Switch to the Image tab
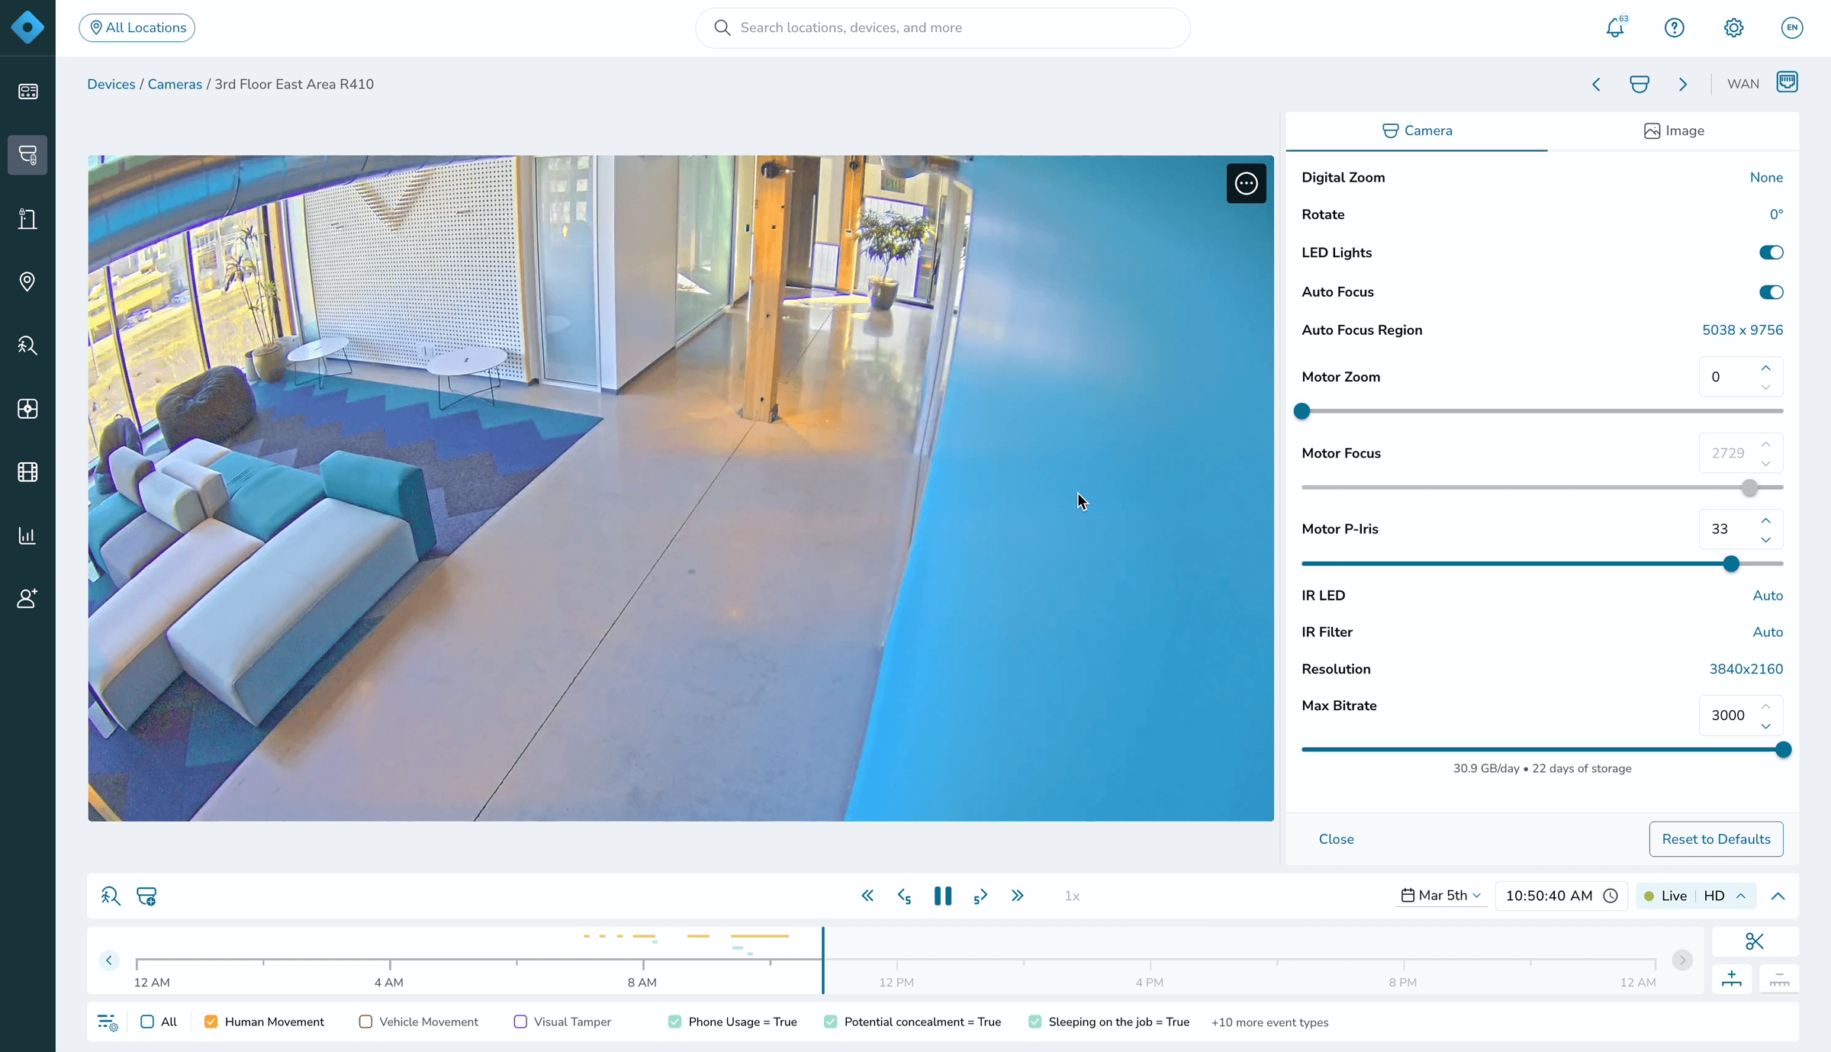Image resolution: width=1831 pixels, height=1052 pixels. click(x=1674, y=131)
